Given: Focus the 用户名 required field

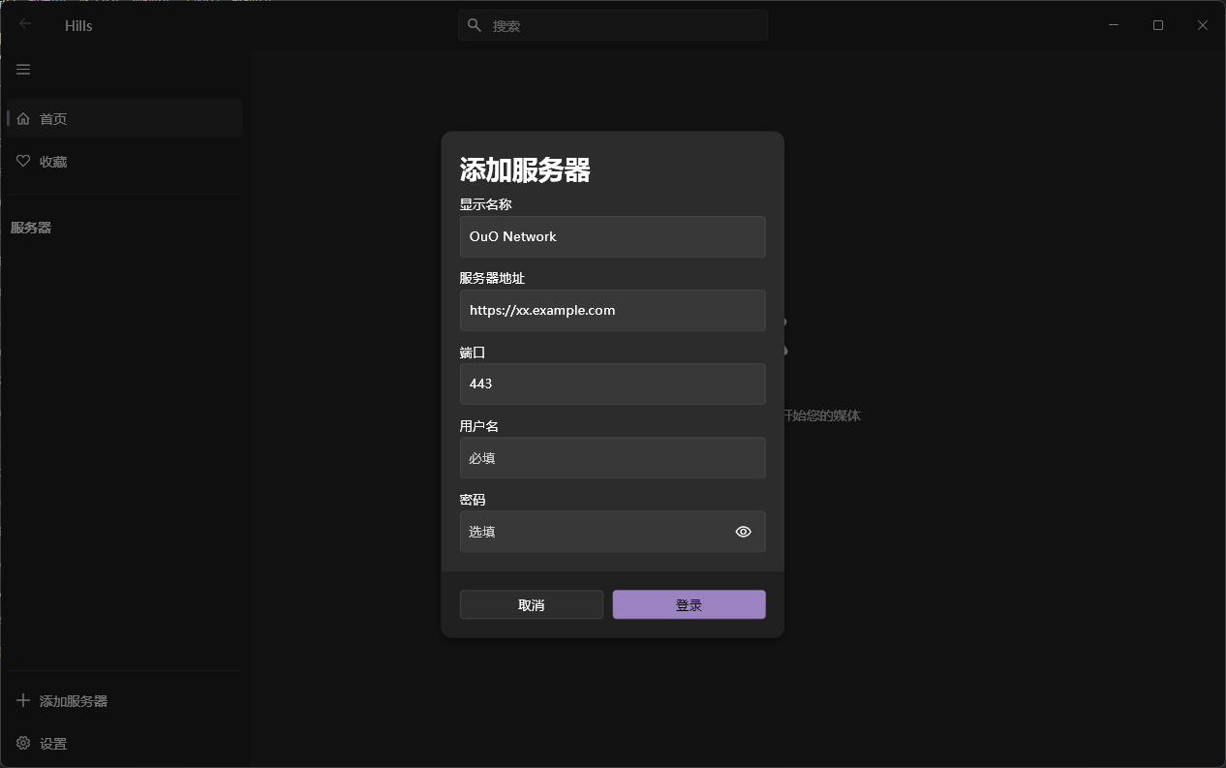Looking at the screenshot, I should [x=612, y=457].
